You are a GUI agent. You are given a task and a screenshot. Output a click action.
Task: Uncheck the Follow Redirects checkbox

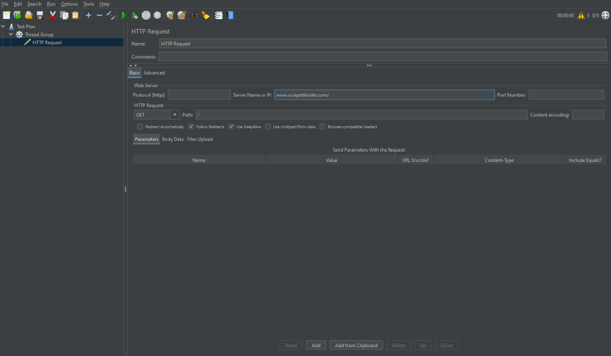[191, 127]
